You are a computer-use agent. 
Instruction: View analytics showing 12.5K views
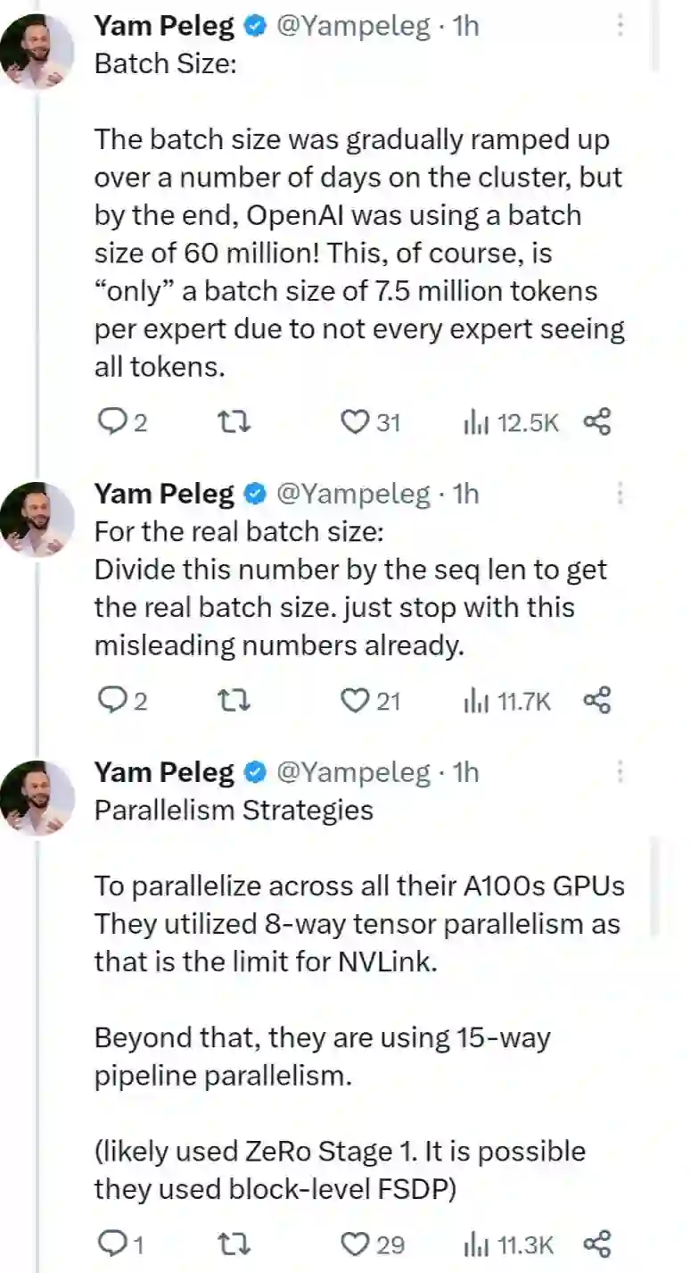coord(510,422)
